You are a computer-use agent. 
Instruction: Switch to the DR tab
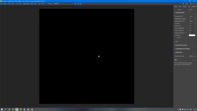(189, 6)
